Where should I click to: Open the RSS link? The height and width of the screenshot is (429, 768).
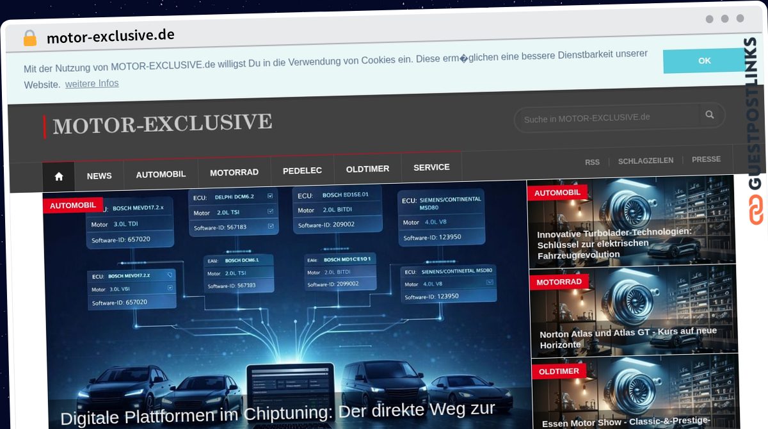[x=592, y=162]
